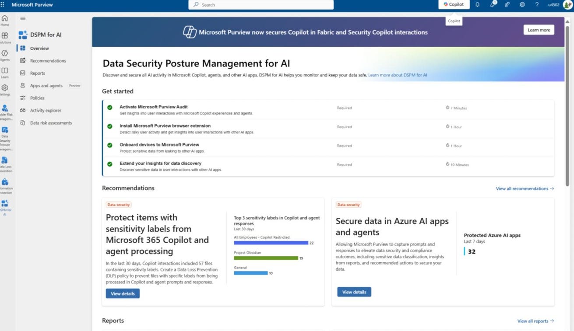Click green check for Extend your insights
574x331 pixels.
click(x=110, y=164)
